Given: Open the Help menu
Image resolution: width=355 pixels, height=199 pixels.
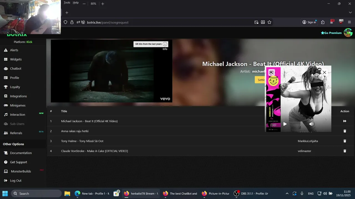Looking at the screenshot, I should [76, 3].
